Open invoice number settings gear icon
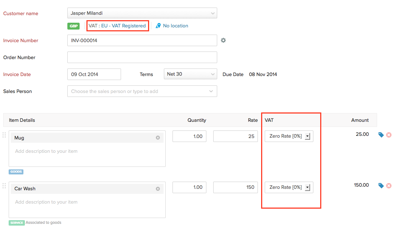This screenshot has height=231, width=398. tap(223, 40)
